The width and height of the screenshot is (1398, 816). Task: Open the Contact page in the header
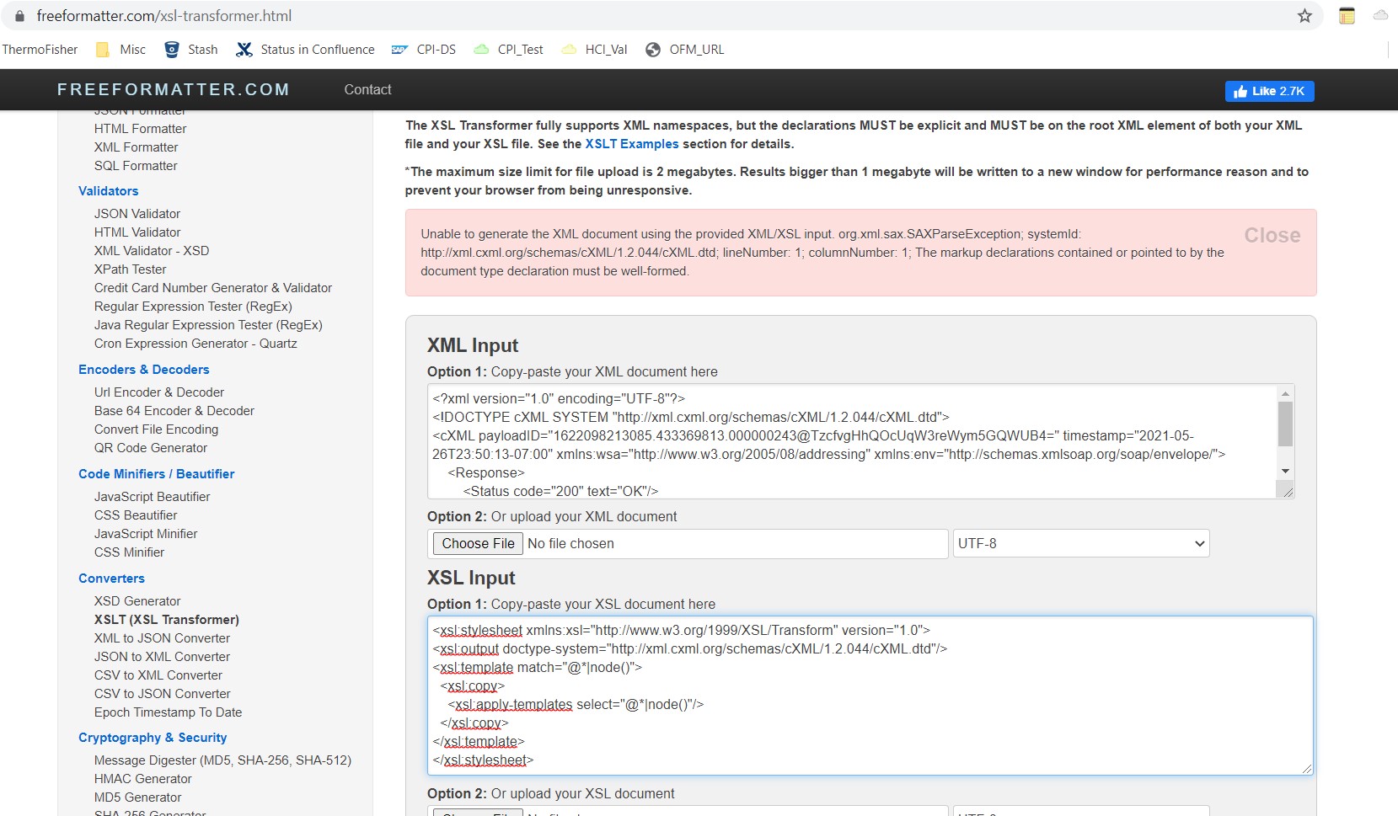pyautogui.click(x=367, y=89)
